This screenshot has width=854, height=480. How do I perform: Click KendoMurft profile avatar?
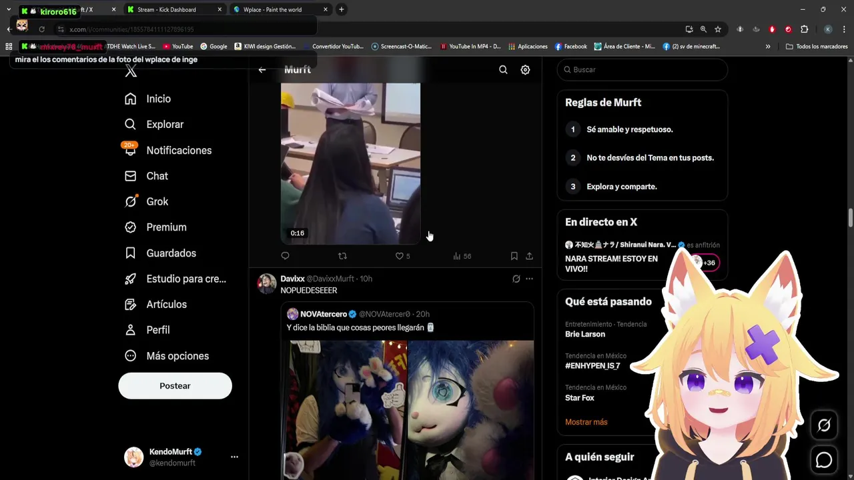point(134,457)
